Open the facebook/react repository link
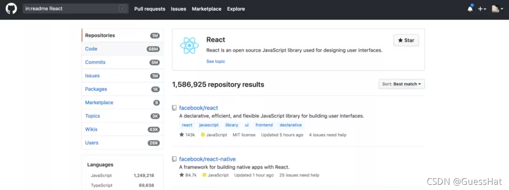The width and height of the screenshot is (509, 190). 199,108
